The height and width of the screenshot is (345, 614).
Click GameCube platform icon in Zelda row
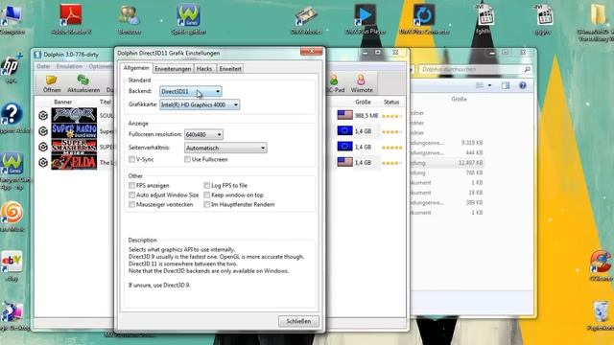(x=43, y=162)
